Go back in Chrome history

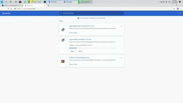pos(2,9)
